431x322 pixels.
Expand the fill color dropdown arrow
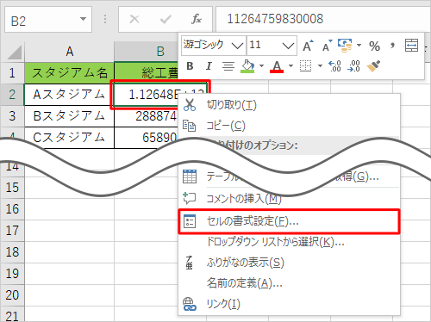point(261,66)
